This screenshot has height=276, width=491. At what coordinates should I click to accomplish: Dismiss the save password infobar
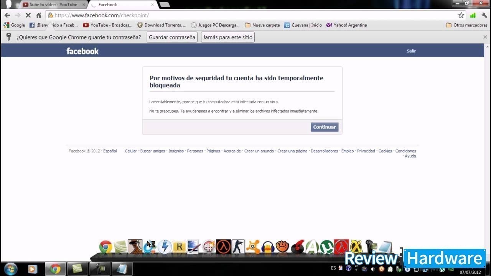(x=485, y=37)
